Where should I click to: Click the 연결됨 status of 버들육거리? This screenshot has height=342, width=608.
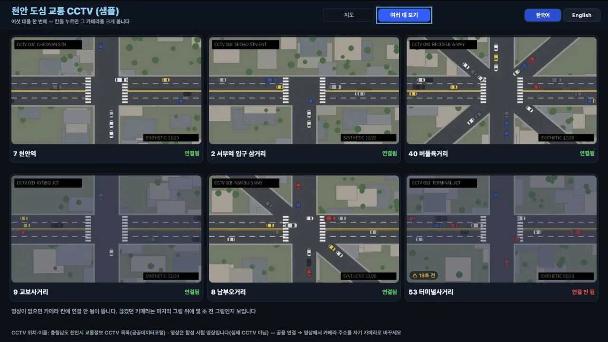pos(587,154)
